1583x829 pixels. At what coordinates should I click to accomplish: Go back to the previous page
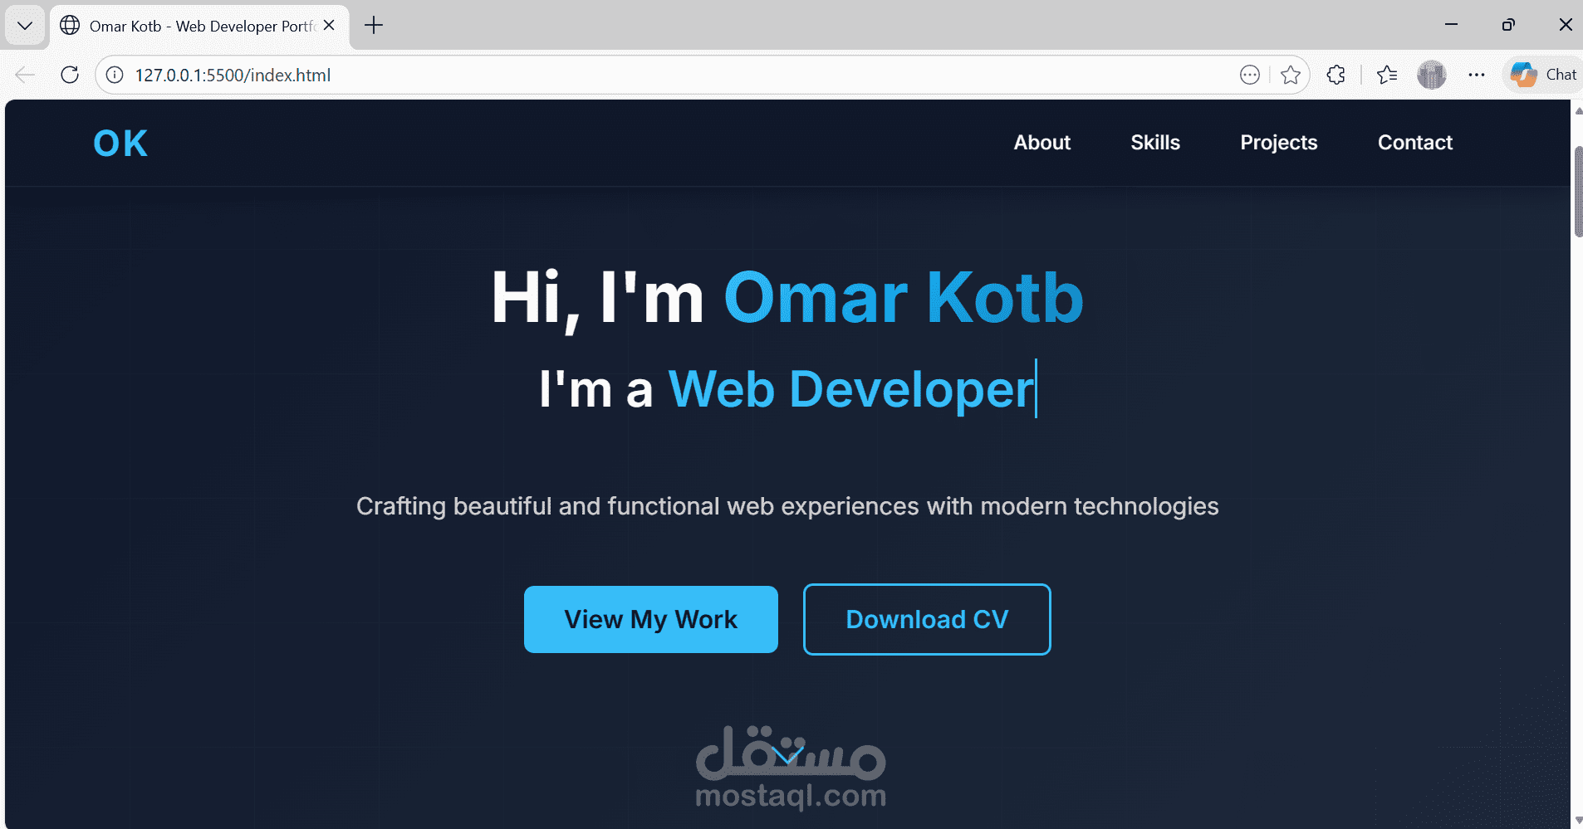[25, 75]
